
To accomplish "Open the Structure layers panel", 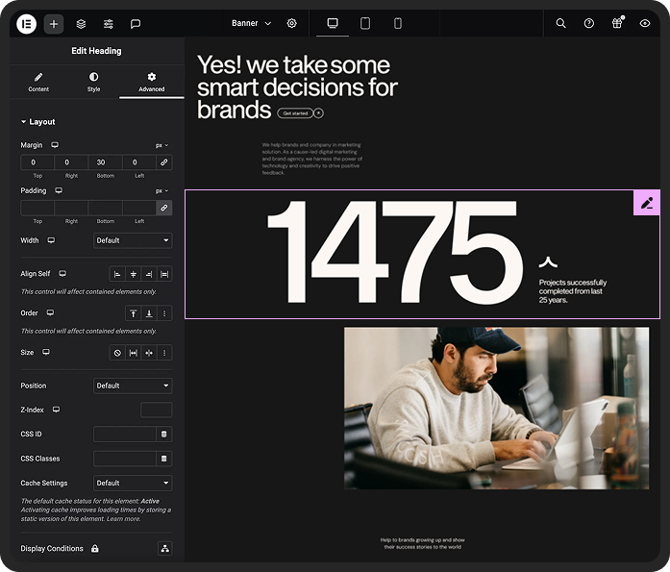I will click(x=81, y=23).
